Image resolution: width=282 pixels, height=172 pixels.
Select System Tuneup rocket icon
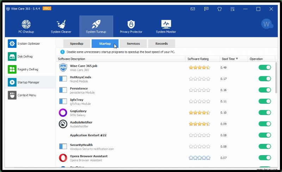[x=96, y=24]
